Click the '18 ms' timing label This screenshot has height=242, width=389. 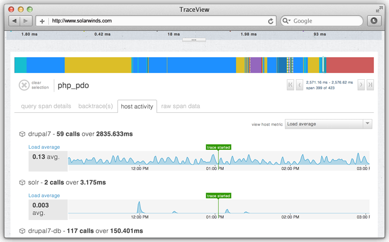click(x=174, y=34)
